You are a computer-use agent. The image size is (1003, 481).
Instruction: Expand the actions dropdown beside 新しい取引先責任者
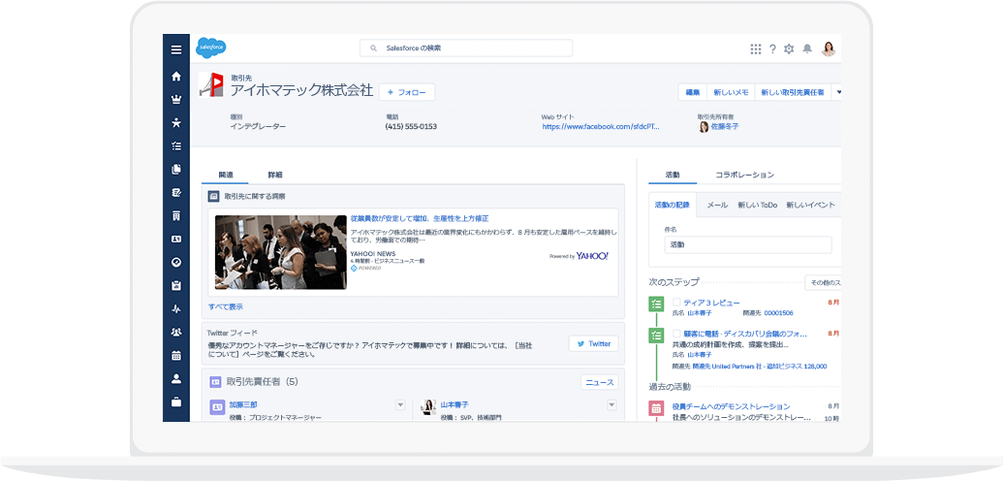pyautogui.click(x=837, y=92)
